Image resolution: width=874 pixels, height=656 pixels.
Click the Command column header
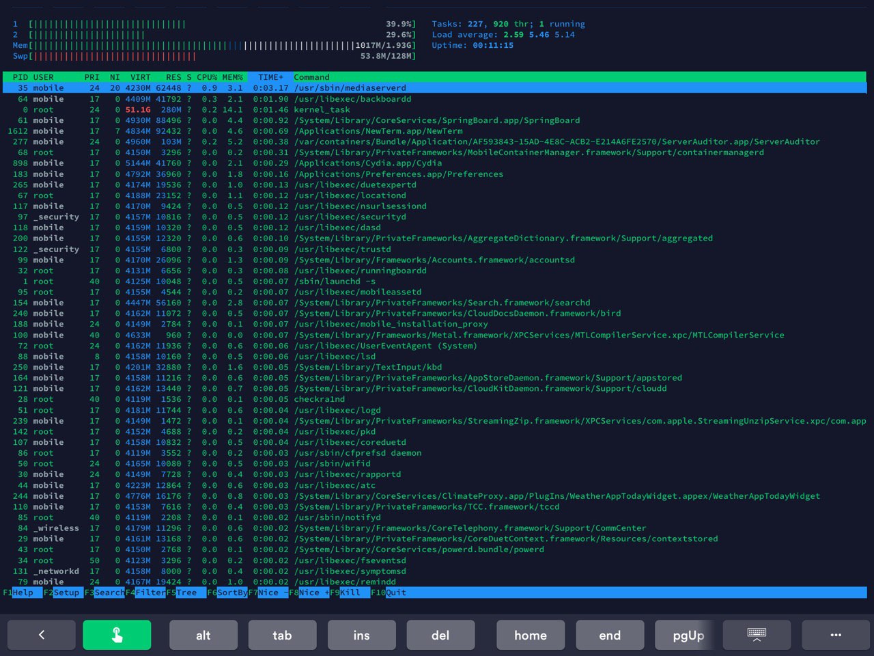point(311,77)
